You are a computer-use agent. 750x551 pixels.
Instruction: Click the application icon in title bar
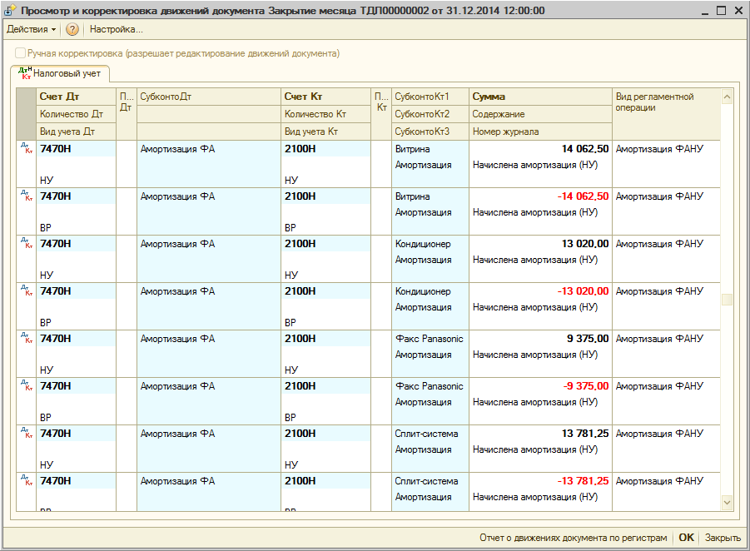[x=11, y=11]
